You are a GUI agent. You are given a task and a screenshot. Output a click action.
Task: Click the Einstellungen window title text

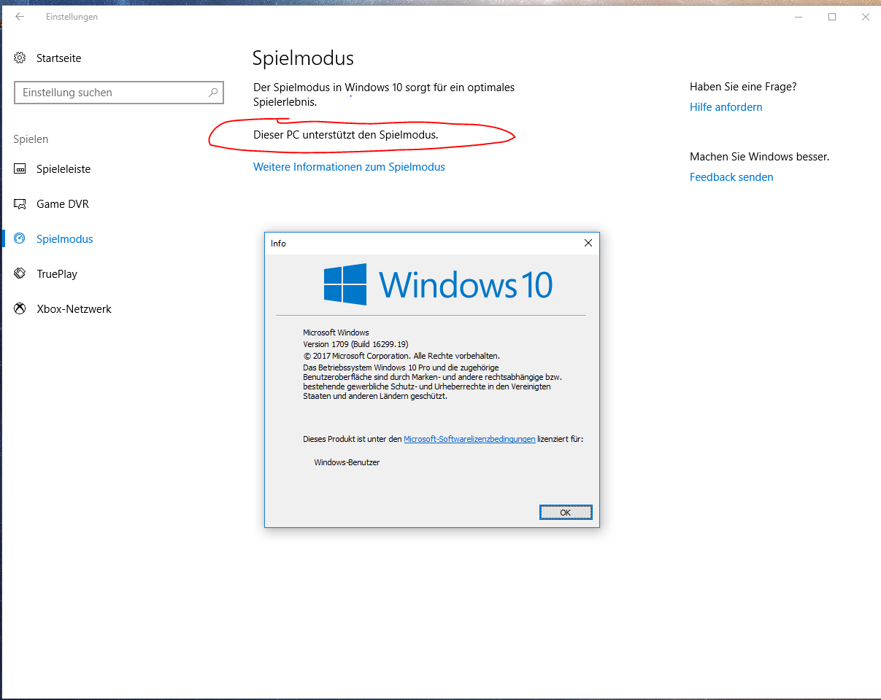[72, 17]
